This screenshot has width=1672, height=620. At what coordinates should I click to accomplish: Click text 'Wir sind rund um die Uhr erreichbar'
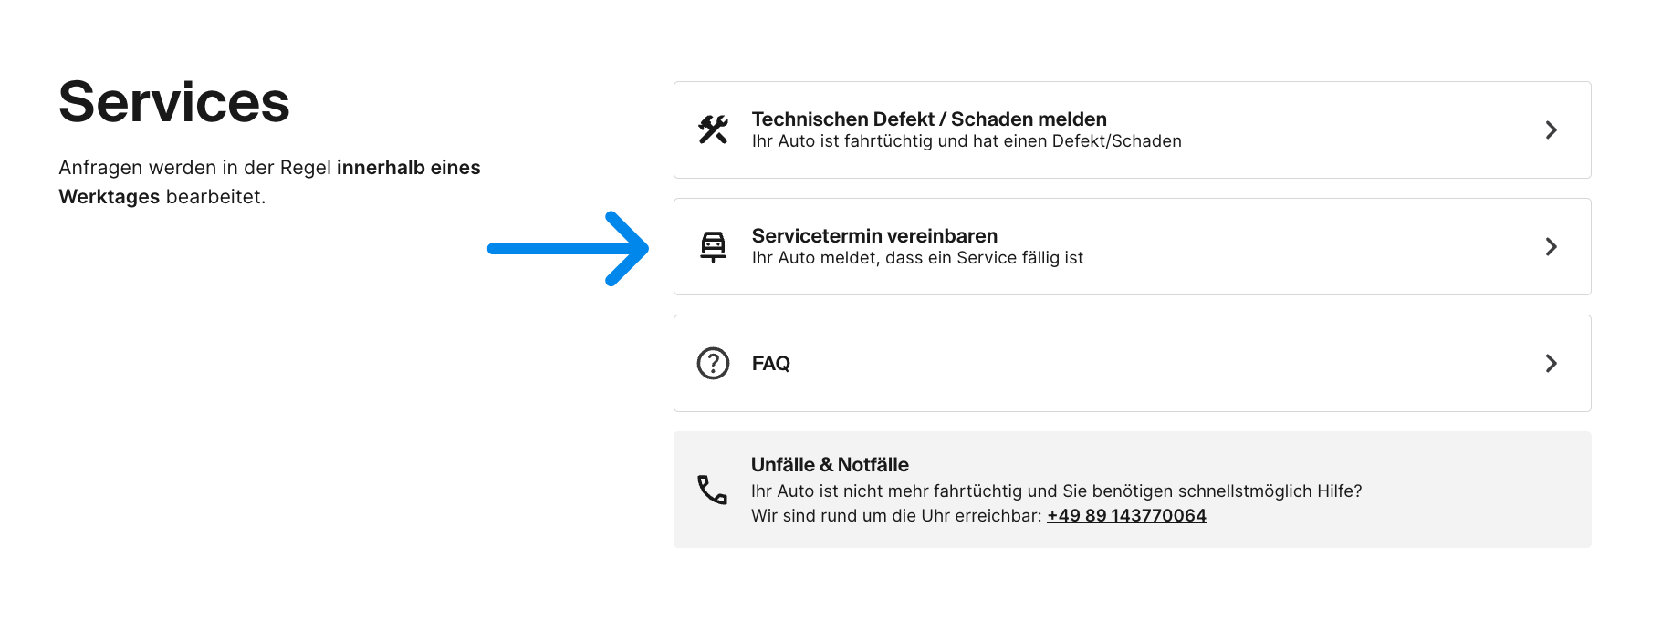tap(895, 515)
